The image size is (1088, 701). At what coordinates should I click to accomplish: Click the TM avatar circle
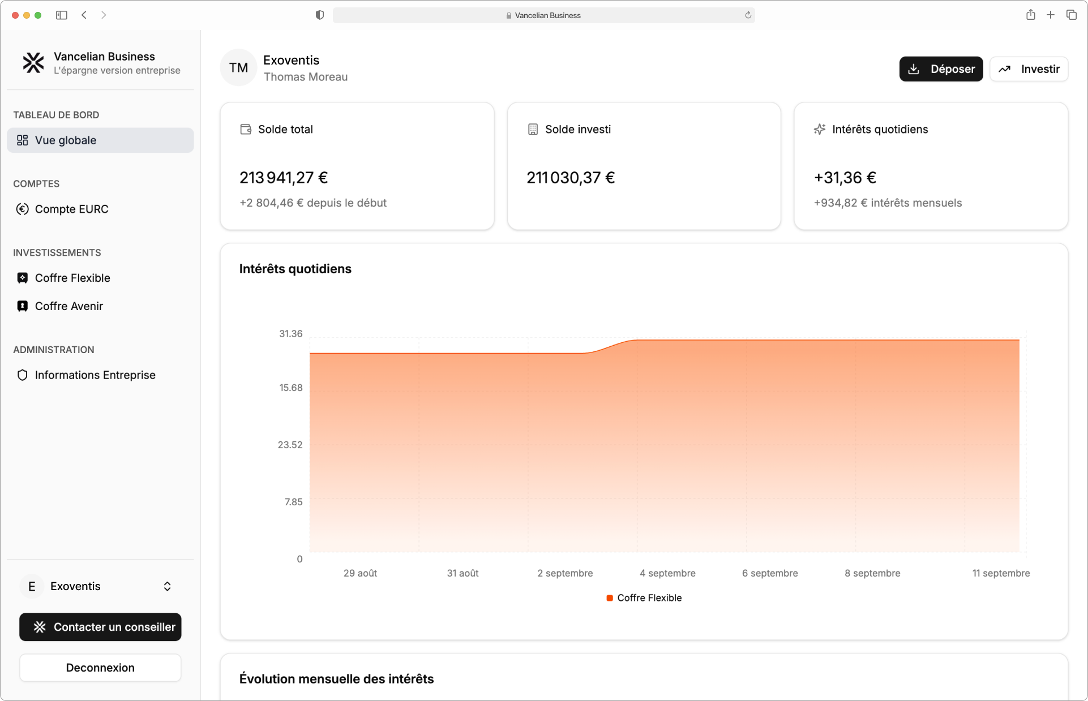click(x=238, y=68)
